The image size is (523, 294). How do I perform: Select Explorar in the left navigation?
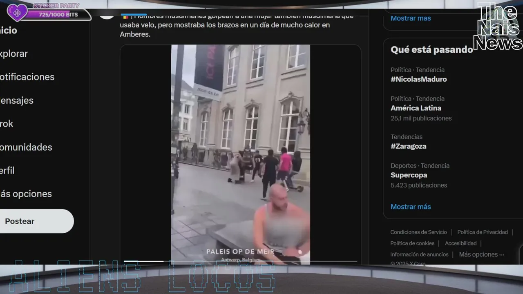click(14, 53)
